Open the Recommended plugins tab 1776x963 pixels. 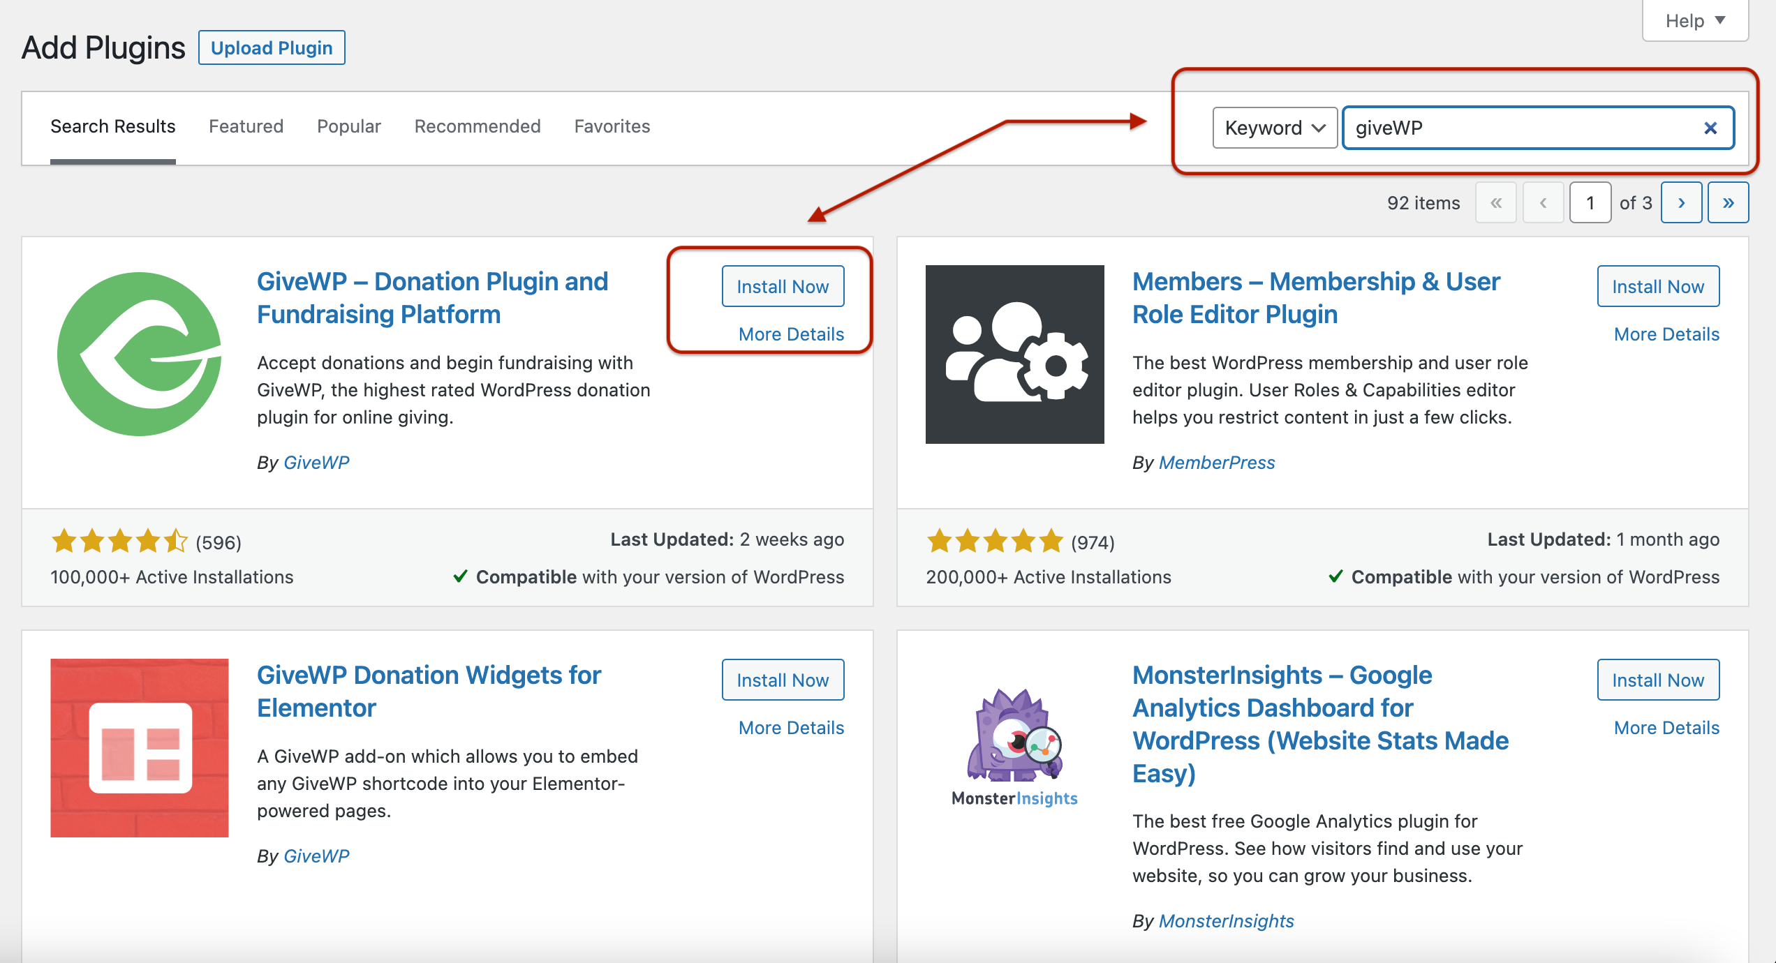478,126
